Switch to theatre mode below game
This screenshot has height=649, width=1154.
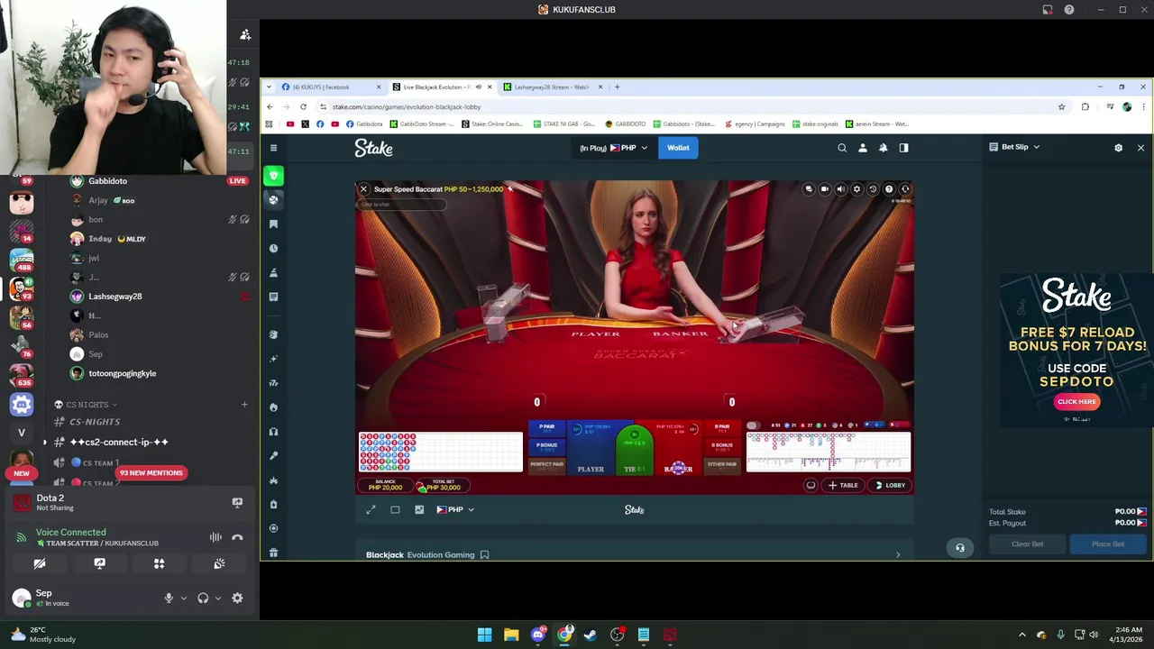point(395,510)
